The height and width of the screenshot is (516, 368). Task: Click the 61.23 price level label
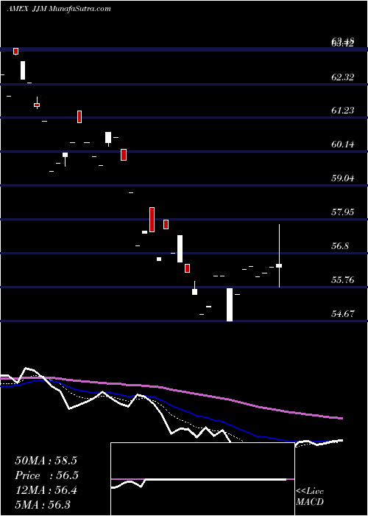(x=343, y=111)
